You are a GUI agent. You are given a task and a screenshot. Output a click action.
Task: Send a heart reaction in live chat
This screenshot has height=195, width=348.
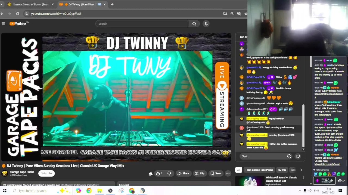298,156
